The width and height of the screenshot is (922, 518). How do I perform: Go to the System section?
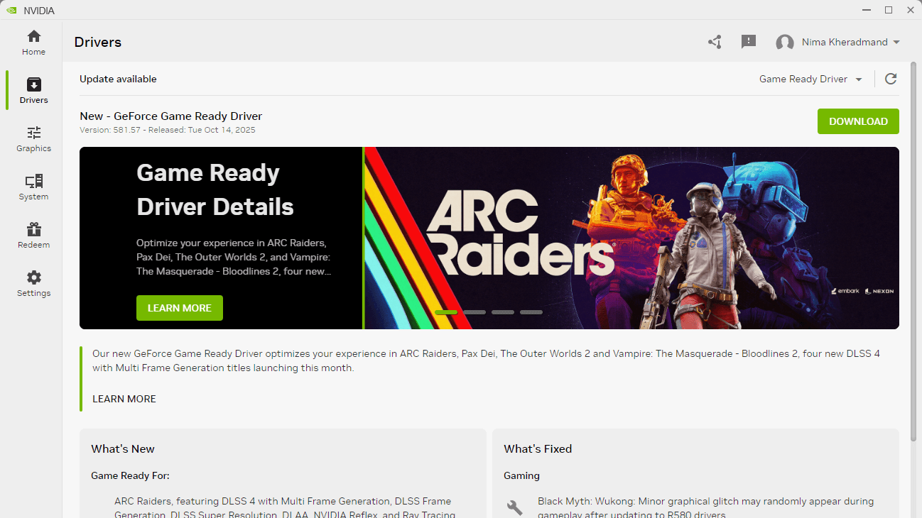(x=33, y=187)
